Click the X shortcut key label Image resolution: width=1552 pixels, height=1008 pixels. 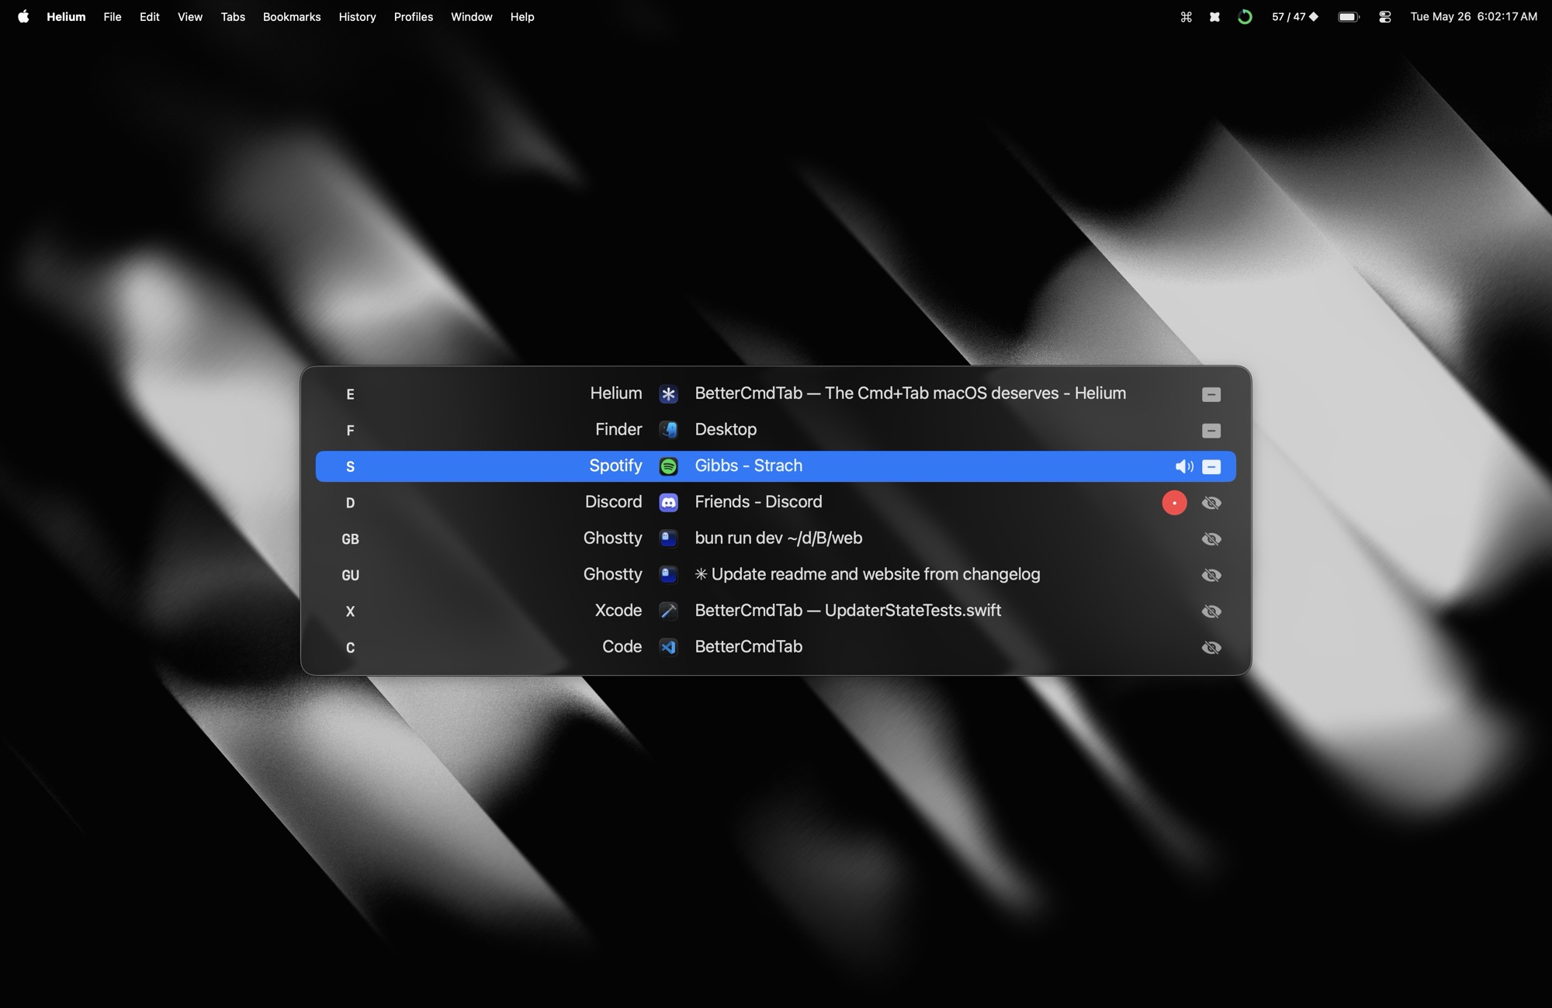350,611
